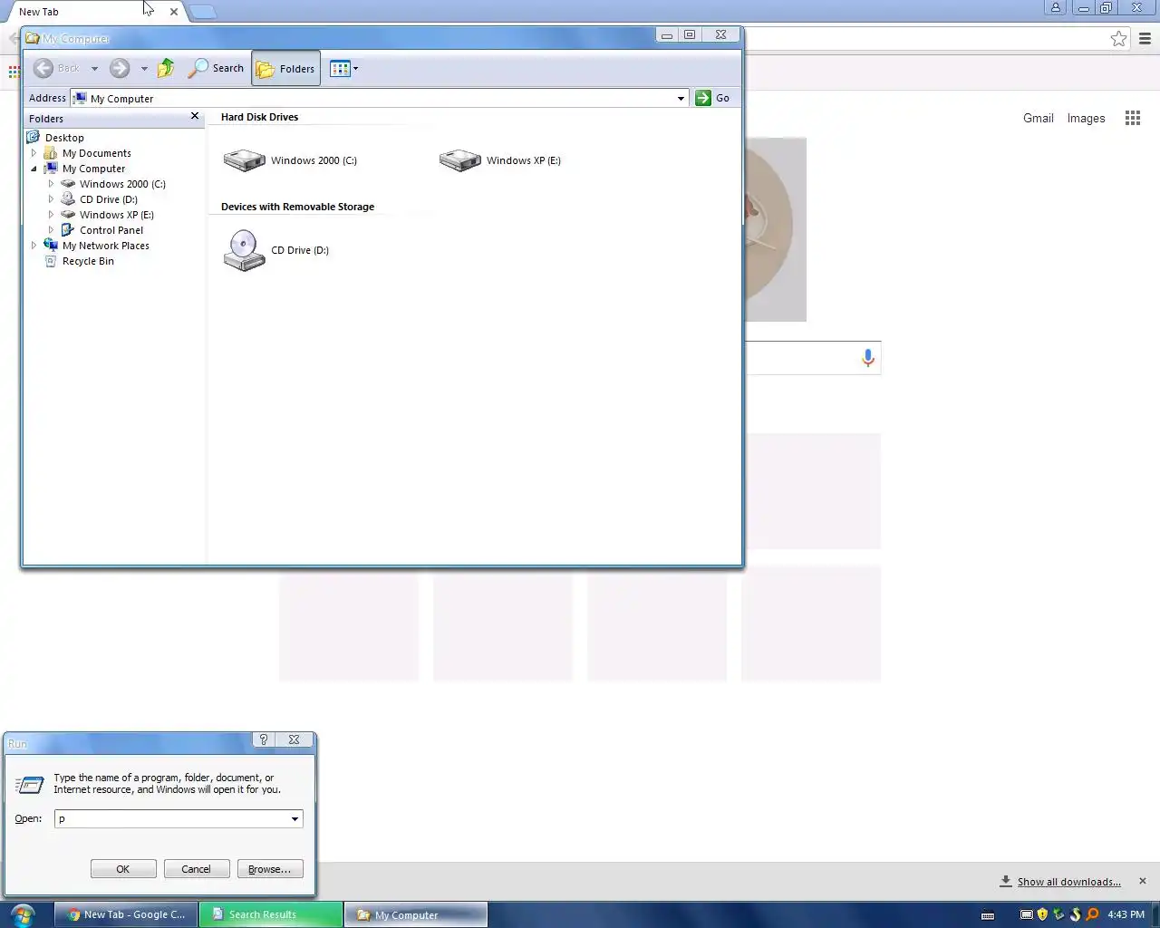Viewport: 1160px width, 928px height.
Task: Collapse the My Computer tree node
Action: point(34,169)
